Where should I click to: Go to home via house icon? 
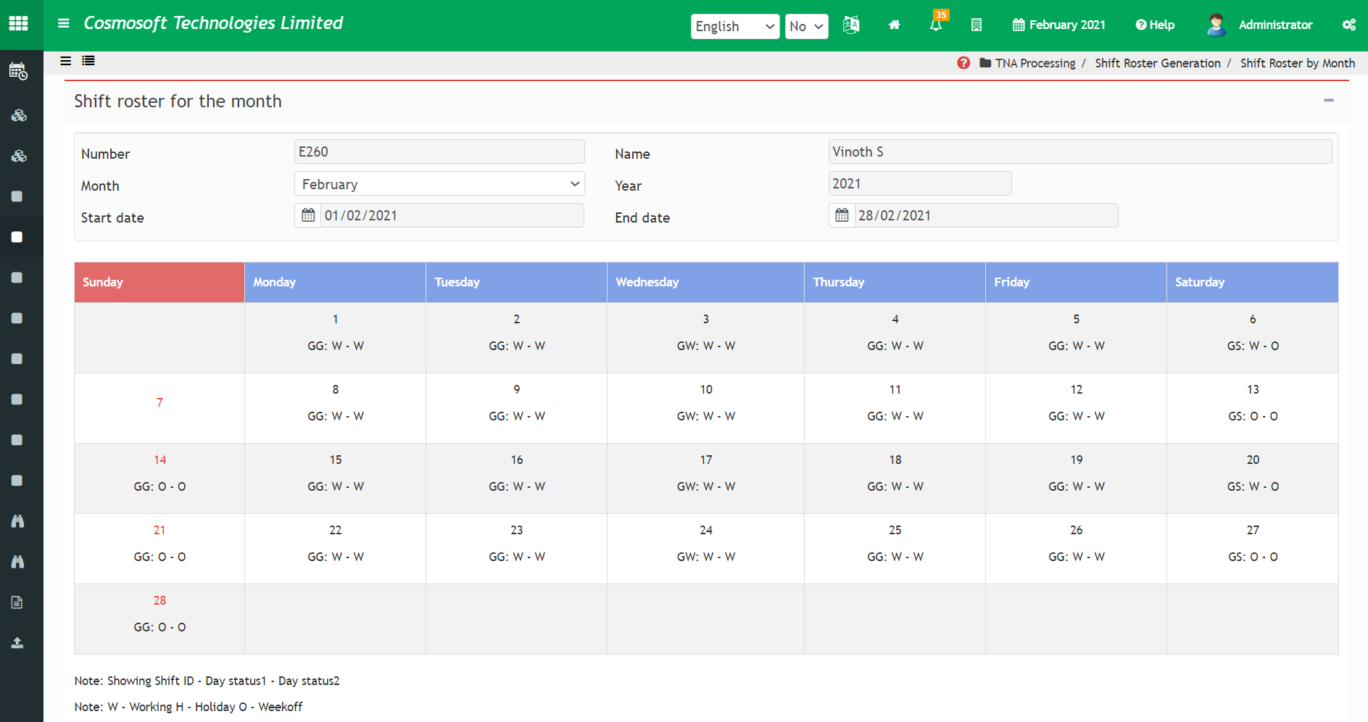pos(895,25)
